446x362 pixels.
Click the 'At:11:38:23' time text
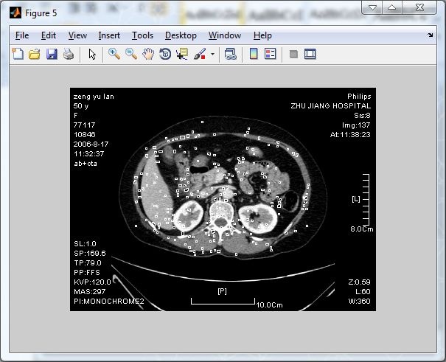350,134
